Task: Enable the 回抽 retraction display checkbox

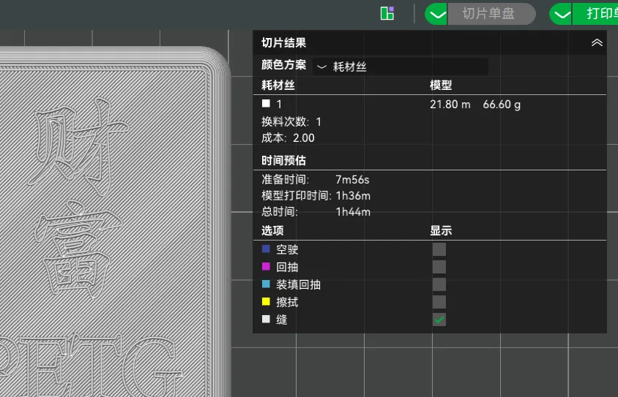Action: (439, 267)
